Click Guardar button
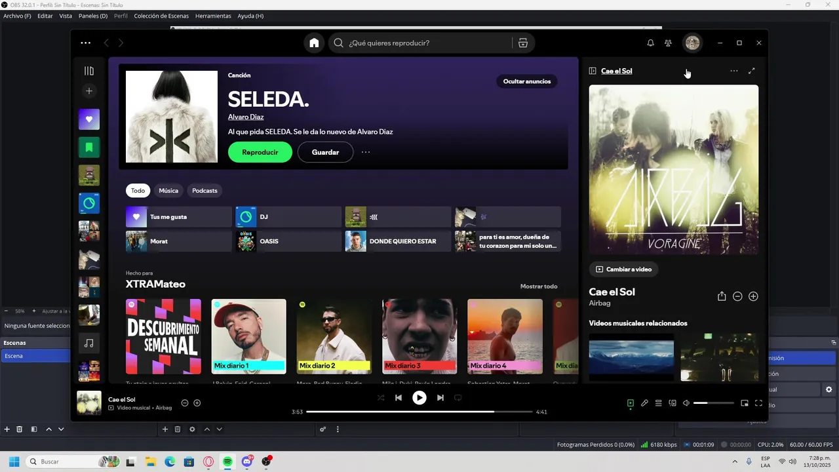The height and width of the screenshot is (472, 839). pos(325,152)
